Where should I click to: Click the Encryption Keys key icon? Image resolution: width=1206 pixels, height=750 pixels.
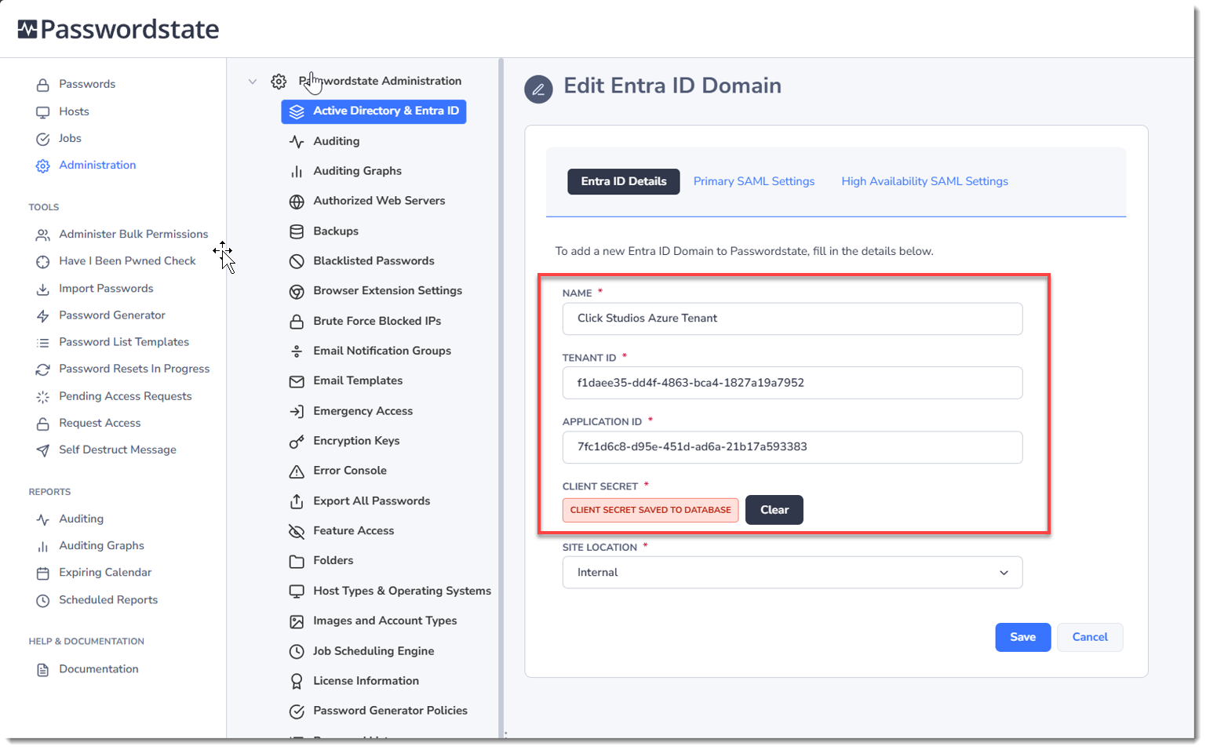coord(297,442)
